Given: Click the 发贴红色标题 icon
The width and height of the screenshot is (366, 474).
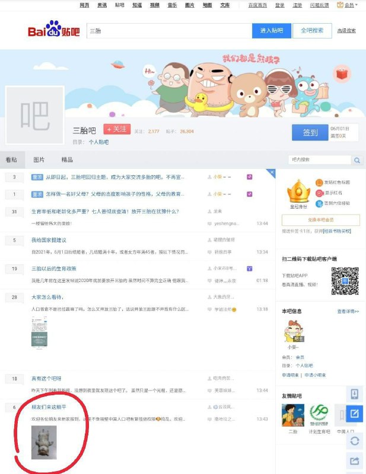Looking at the screenshot, I should pyautogui.click(x=319, y=182).
